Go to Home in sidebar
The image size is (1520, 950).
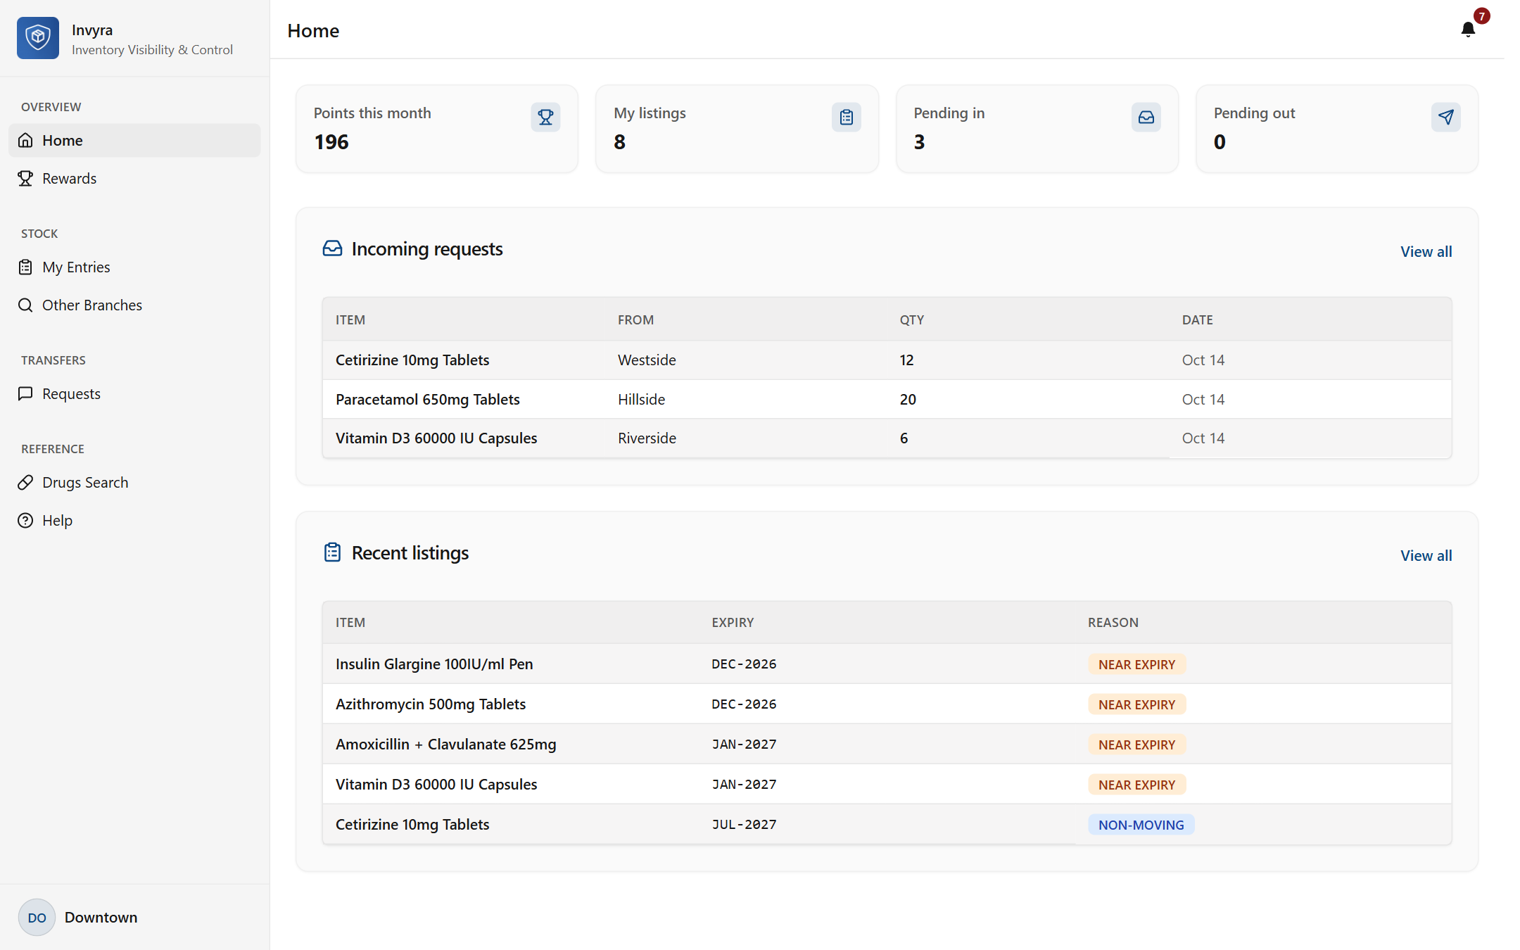pyautogui.click(x=134, y=140)
